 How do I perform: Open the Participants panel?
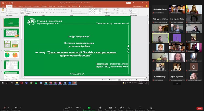click(66, 108)
